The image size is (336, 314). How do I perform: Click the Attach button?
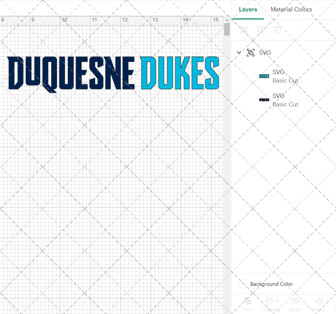[295, 304]
